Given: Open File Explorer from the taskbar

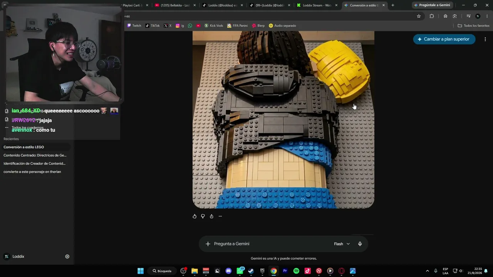Looking at the screenshot, I should click(195, 271).
